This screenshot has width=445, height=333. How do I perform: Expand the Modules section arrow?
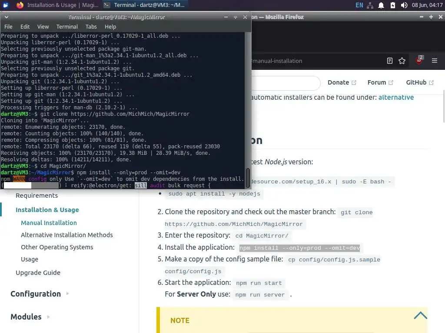(48, 317)
